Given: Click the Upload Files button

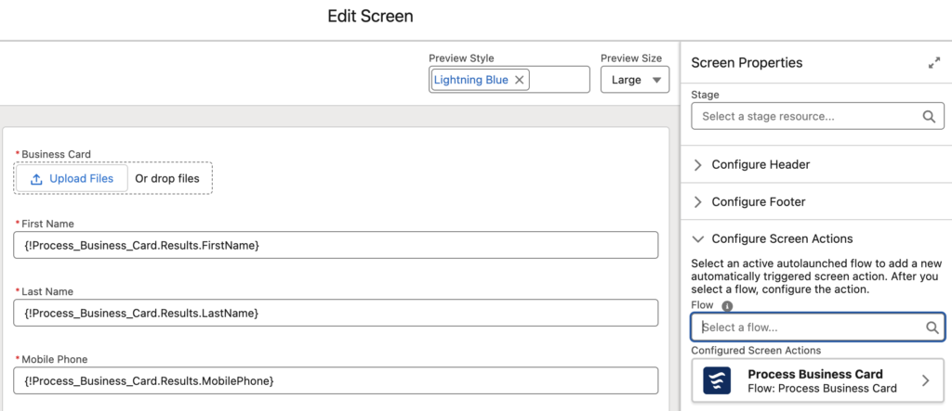Looking at the screenshot, I should pos(73,178).
